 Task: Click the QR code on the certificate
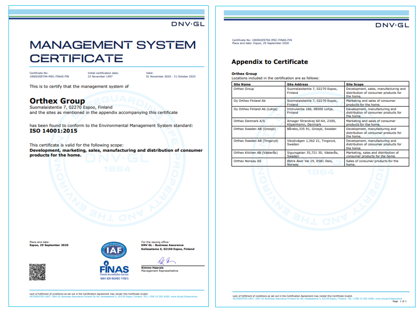pos(37,272)
